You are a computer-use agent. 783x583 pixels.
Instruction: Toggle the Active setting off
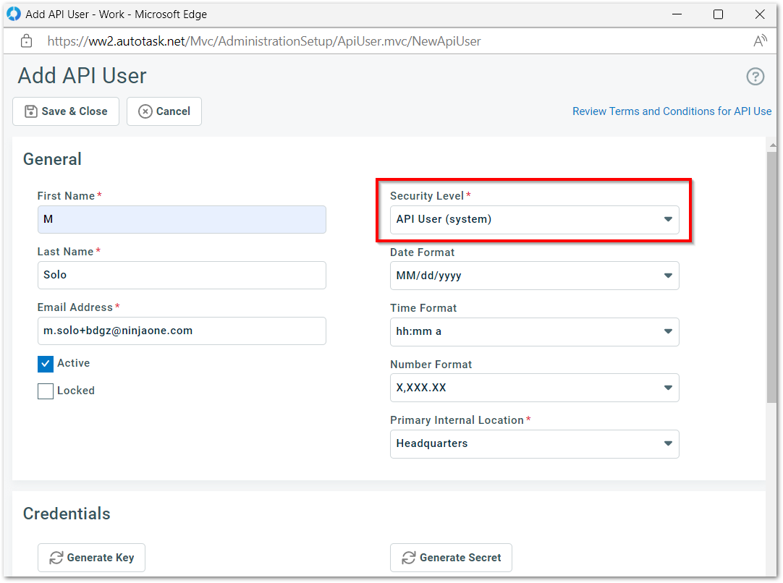coord(45,364)
